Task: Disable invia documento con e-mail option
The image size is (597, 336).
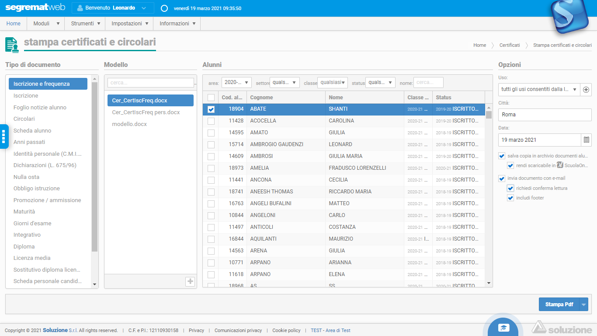Action: 502,178
